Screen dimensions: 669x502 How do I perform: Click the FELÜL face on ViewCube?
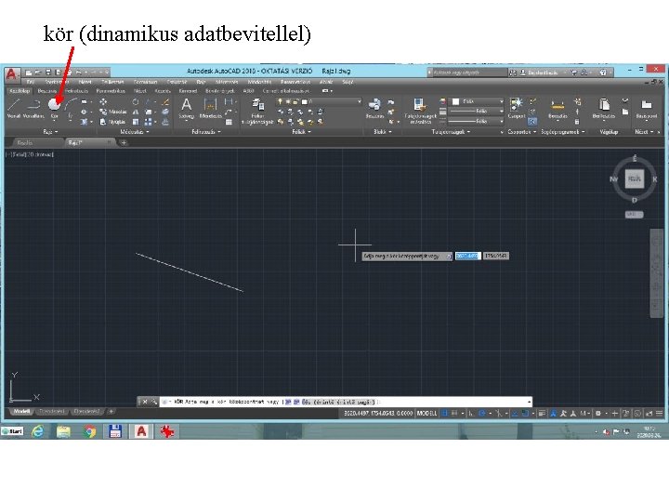(635, 178)
